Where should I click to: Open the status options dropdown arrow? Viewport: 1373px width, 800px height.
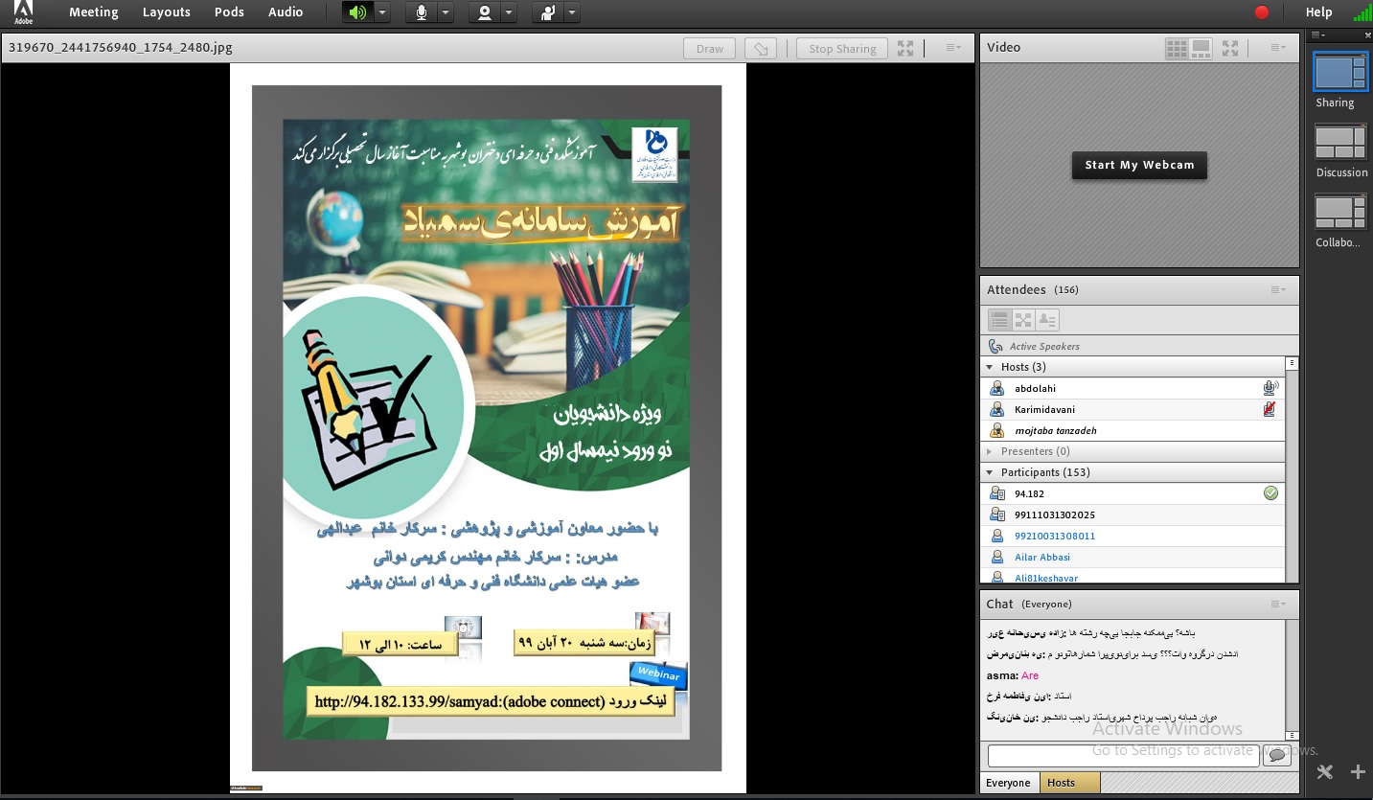572,12
